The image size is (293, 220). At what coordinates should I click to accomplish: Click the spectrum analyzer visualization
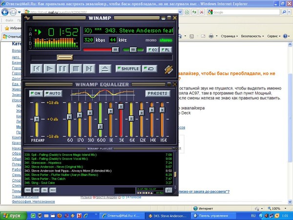click(x=56, y=43)
